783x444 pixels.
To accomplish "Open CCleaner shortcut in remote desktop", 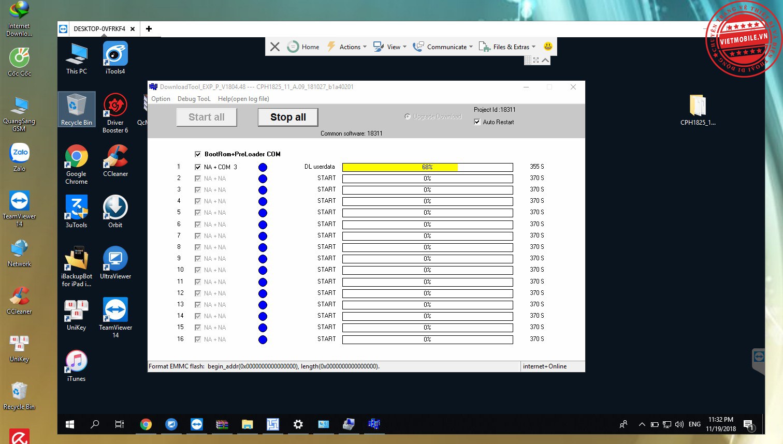I will point(115,160).
